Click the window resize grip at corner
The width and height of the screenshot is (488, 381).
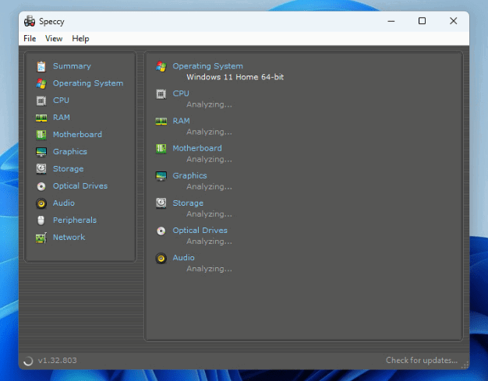(465, 365)
